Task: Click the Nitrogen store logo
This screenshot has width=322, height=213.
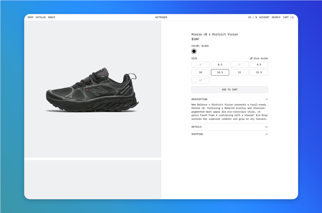Action: pyautogui.click(x=161, y=17)
